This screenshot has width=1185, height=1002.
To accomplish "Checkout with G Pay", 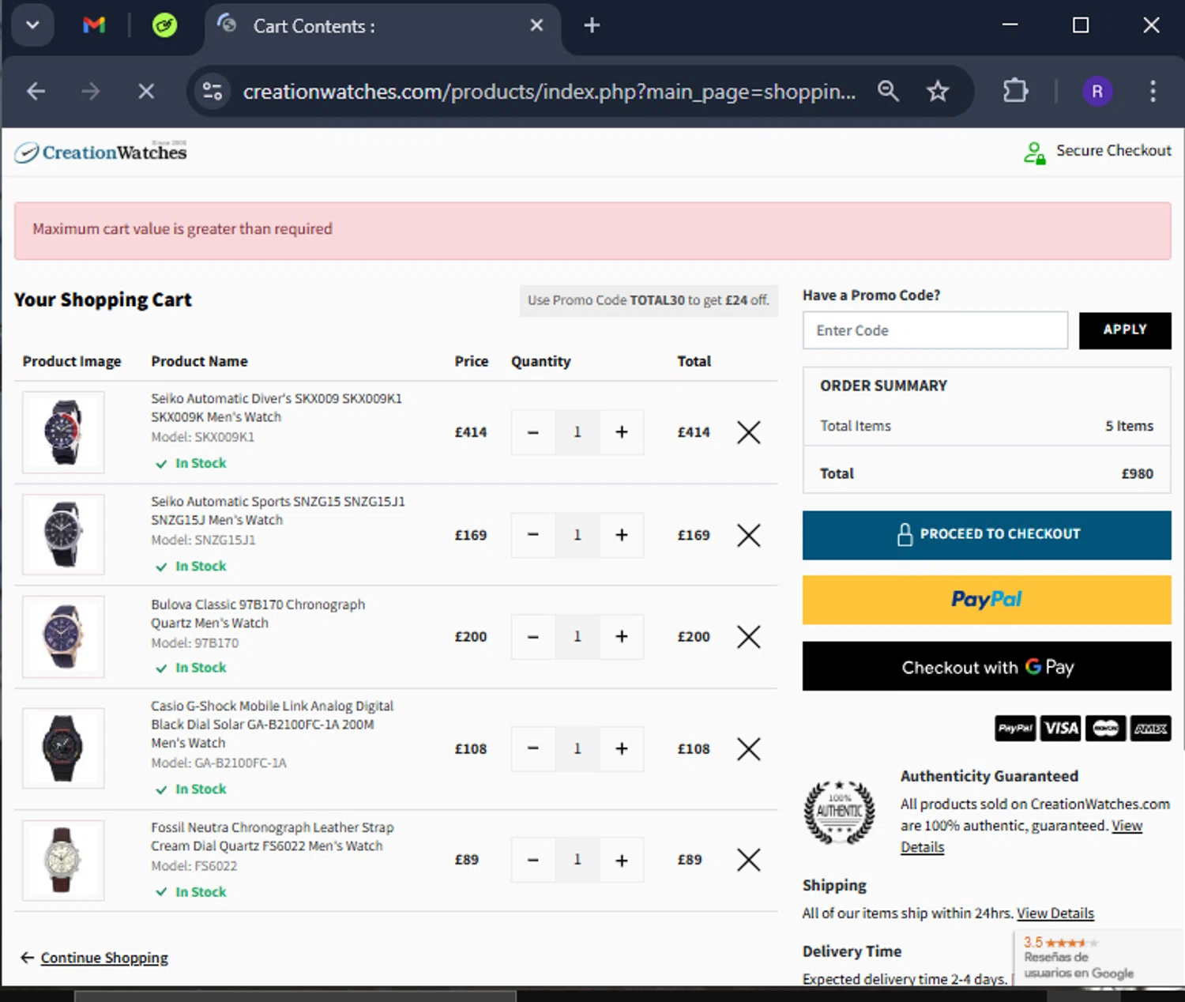I will 987,666.
